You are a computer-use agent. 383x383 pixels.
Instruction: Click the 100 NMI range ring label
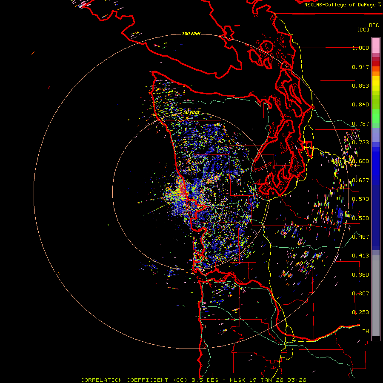coord(191,34)
